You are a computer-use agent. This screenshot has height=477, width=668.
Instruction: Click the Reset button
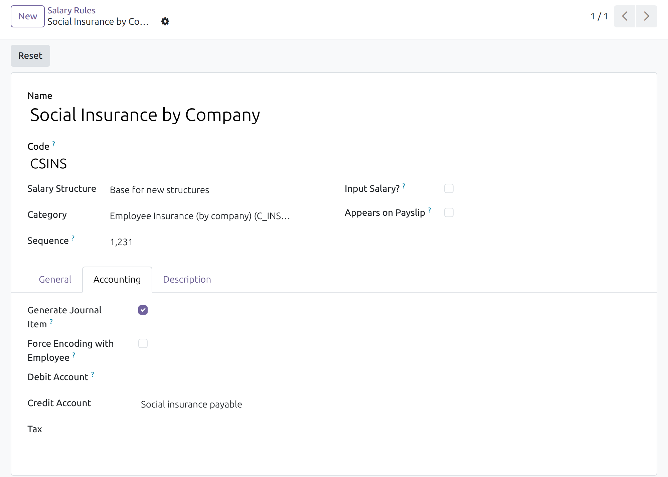coord(30,55)
